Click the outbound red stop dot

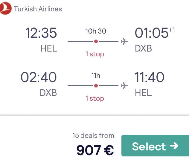(96, 41)
